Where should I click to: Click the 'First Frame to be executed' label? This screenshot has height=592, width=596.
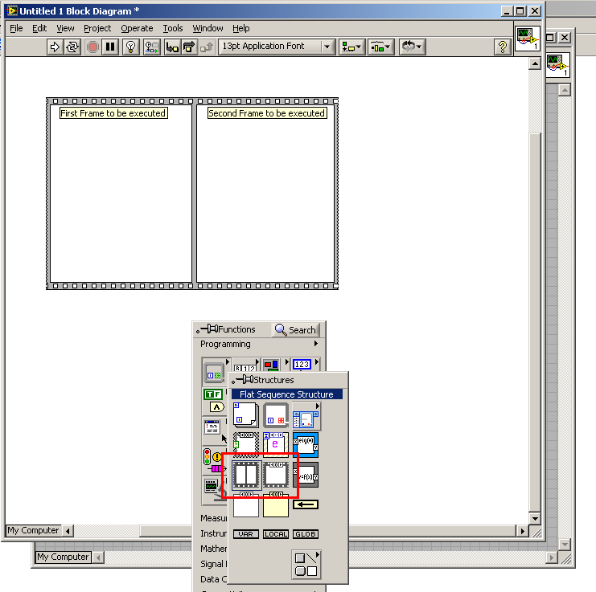click(x=113, y=113)
